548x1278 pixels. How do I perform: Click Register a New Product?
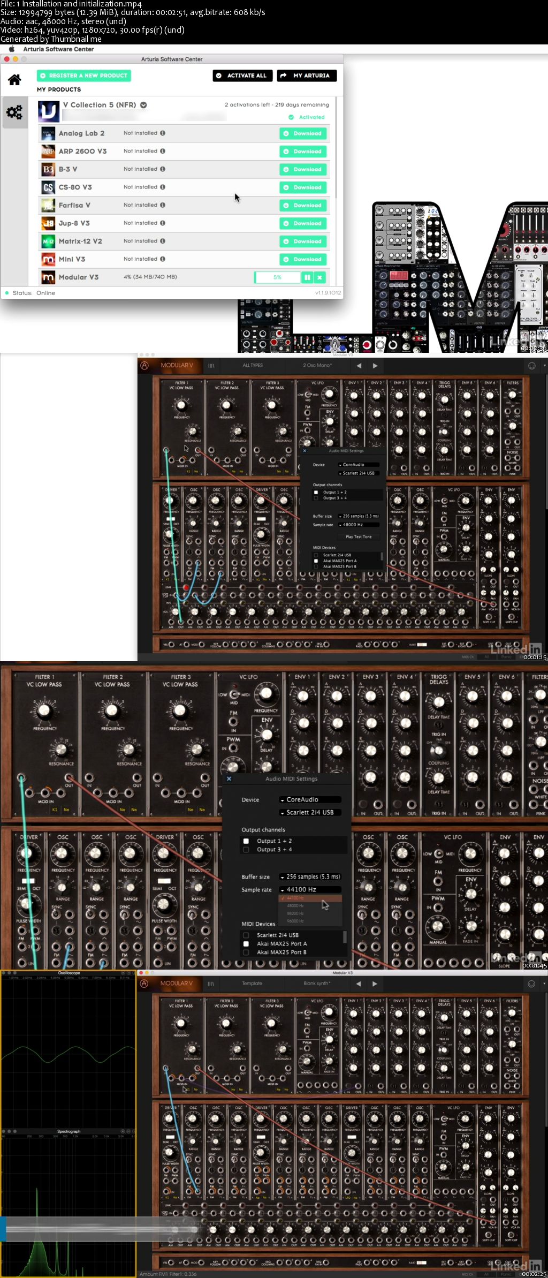[84, 75]
